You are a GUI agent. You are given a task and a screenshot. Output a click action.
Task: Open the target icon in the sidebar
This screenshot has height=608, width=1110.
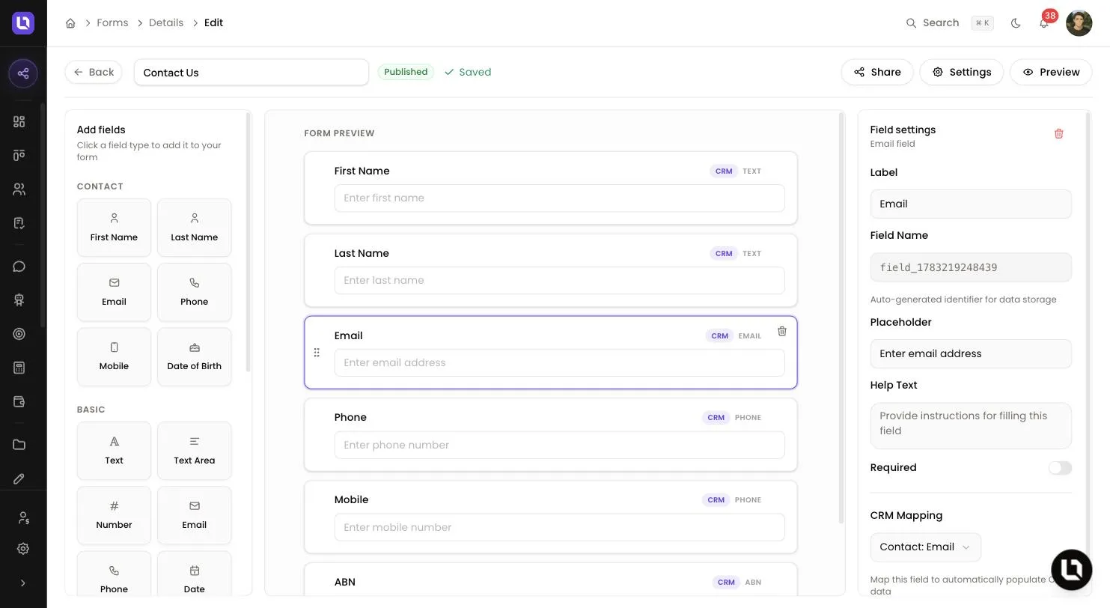pyautogui.click(x=19, y=334)
